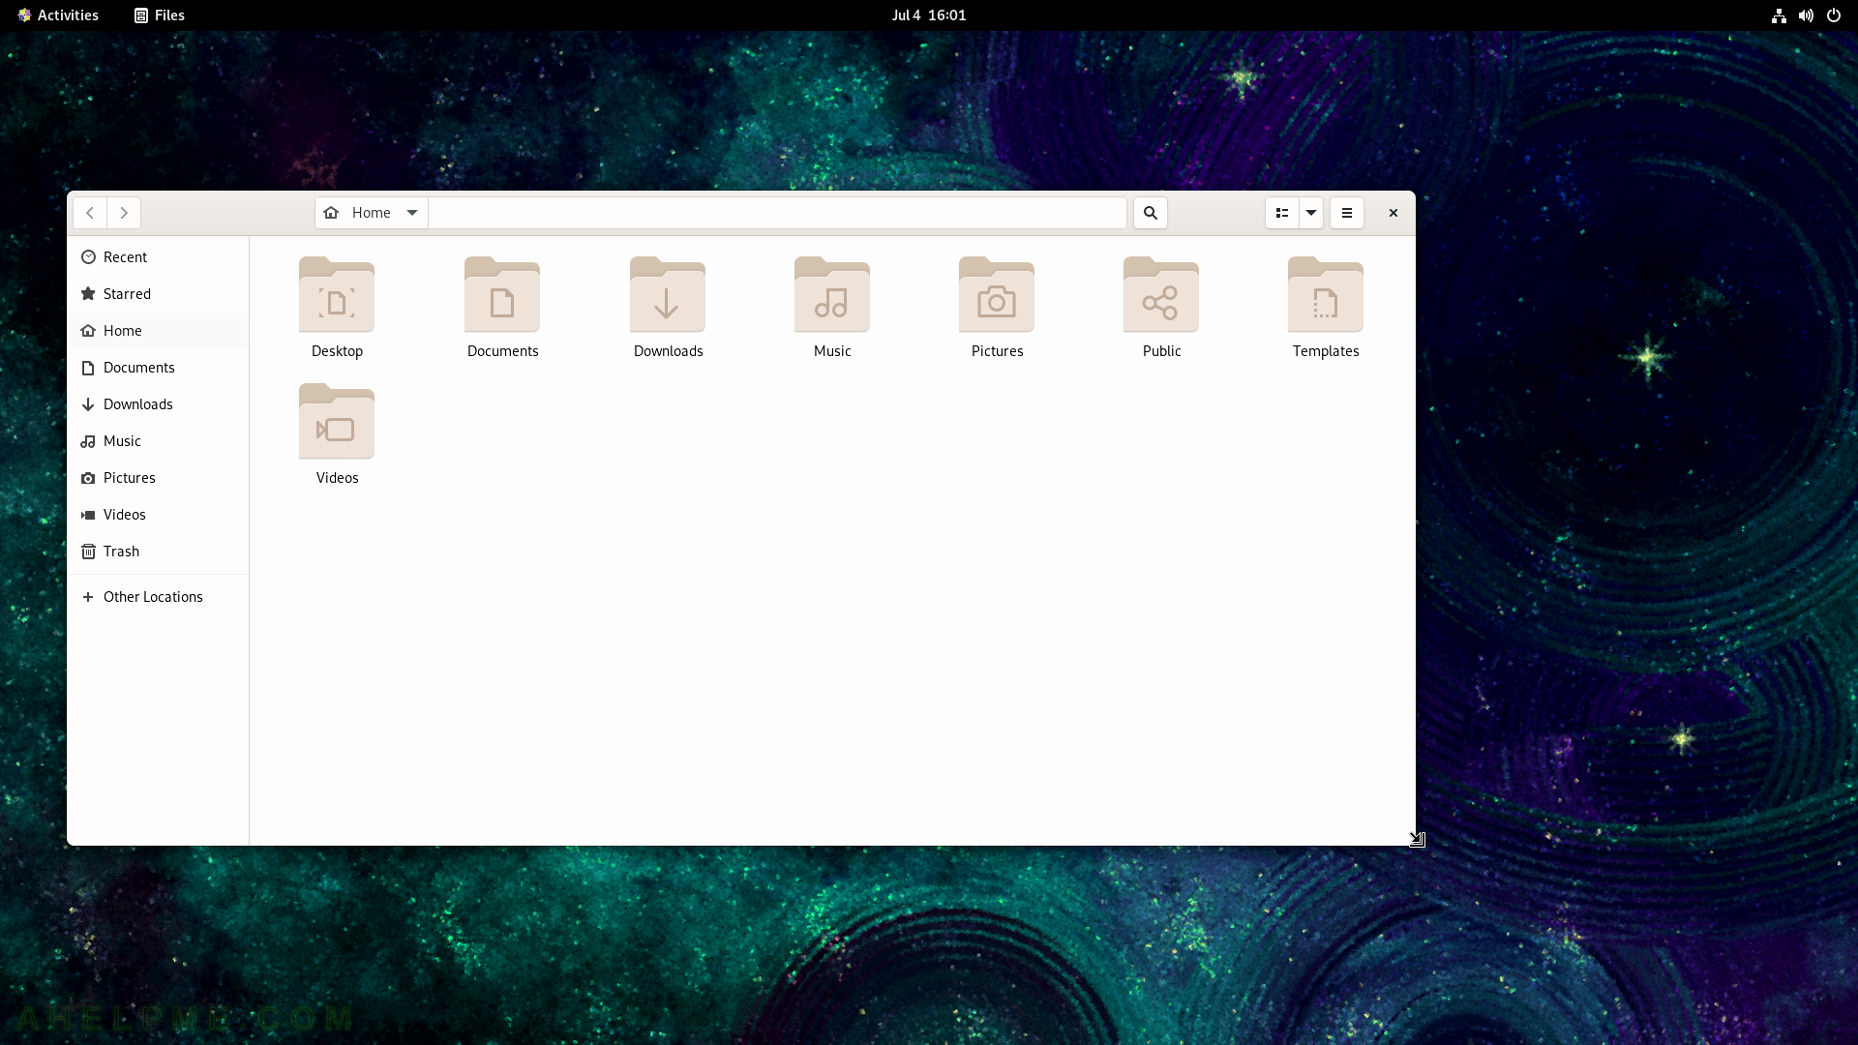Click the empty path bar area
This screenshot has height=1045, width=1858.
pos(777,213)
